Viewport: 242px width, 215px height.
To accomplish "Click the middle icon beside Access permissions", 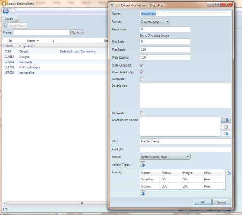I will tap(226, 126).
